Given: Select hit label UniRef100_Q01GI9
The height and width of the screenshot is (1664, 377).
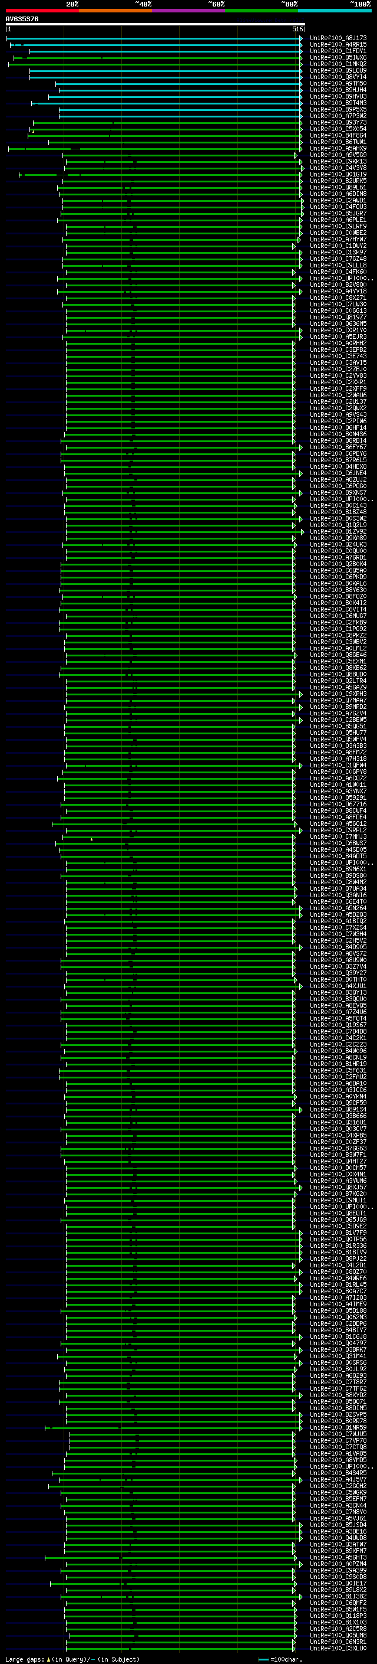Looking at the screenshot, I should (338, 174).
